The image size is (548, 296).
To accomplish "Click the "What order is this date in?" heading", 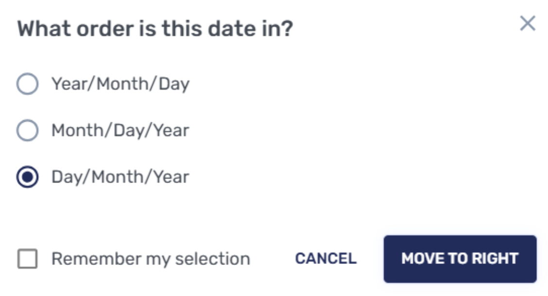I will click(155, 29).
